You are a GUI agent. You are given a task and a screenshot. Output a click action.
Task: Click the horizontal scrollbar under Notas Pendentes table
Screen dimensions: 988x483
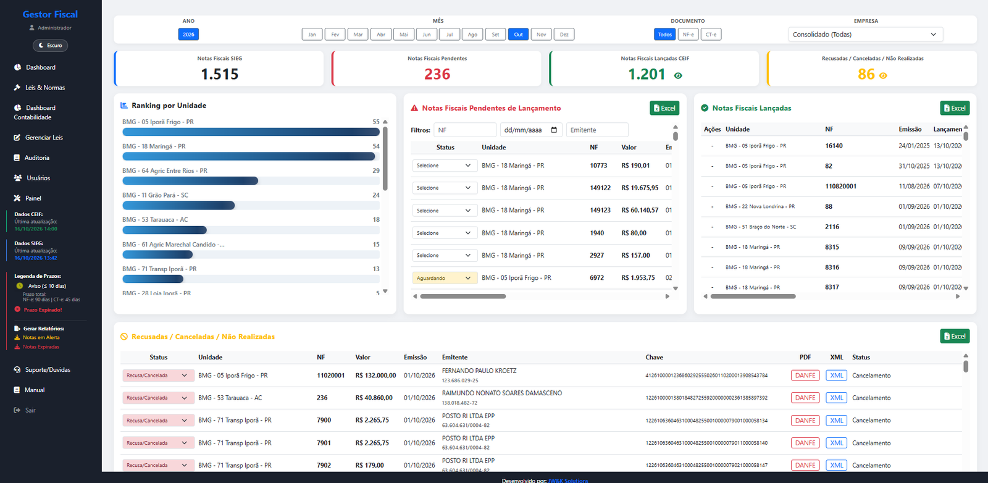coord(463,296)
